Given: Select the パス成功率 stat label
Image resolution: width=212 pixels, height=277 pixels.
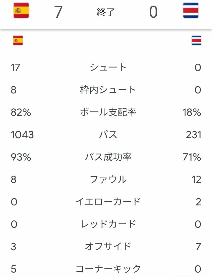Looking at the screenshot, I should [x=108, y=157].
